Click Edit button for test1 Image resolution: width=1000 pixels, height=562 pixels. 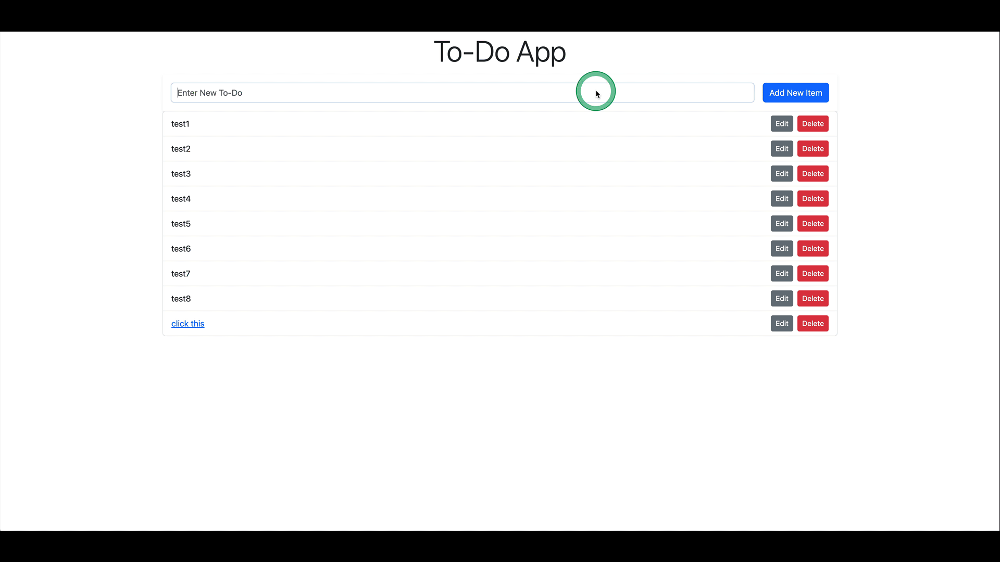click(782, 123)
